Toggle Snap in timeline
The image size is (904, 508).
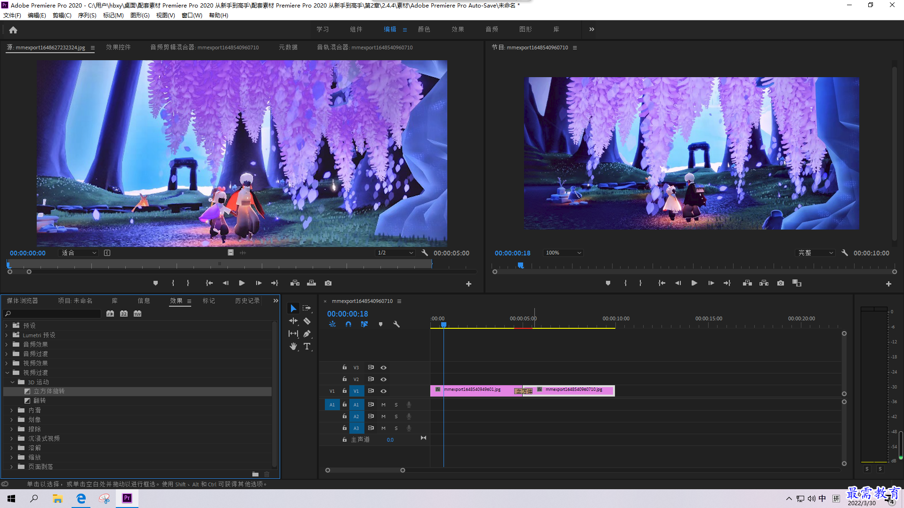[348, 324]
